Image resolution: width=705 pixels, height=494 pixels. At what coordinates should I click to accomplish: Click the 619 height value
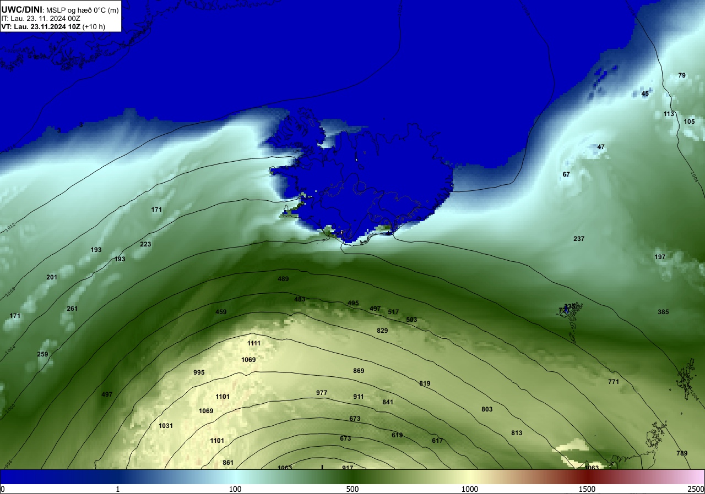click(x=397, y=435)
